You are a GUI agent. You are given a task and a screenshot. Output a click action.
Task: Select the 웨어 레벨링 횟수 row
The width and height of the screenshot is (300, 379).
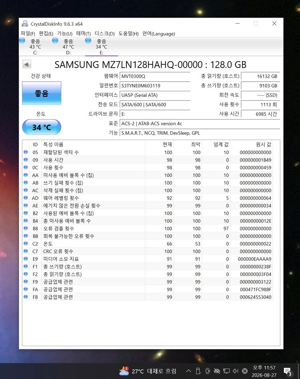point(148,198)
